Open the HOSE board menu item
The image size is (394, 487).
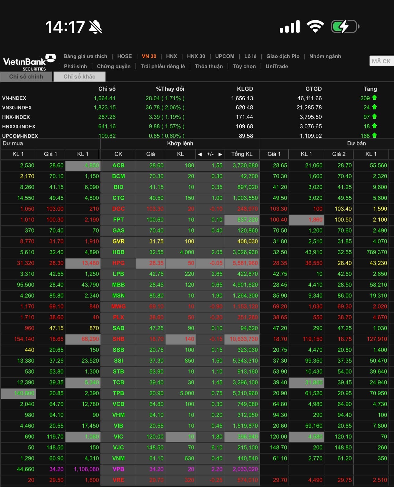(124, 56)
